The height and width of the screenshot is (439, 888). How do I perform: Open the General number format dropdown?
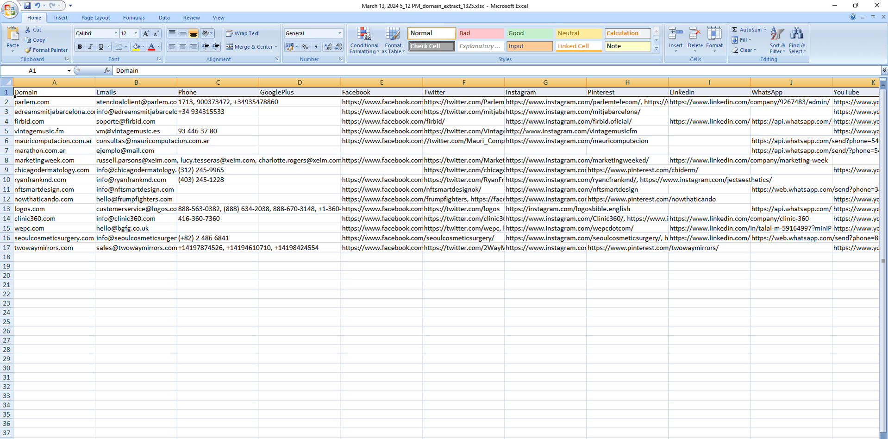pyautogui.click(x=340, y=33)
